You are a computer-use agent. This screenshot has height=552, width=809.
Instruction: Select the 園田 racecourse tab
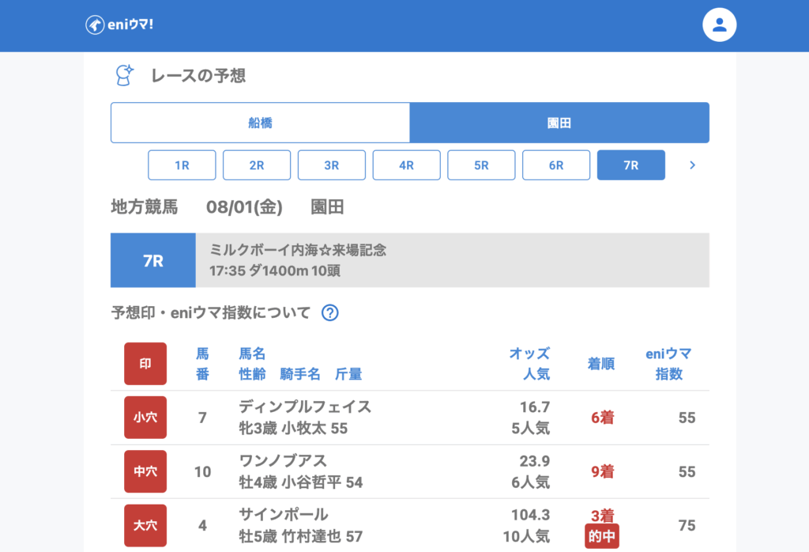click(559, 123)
